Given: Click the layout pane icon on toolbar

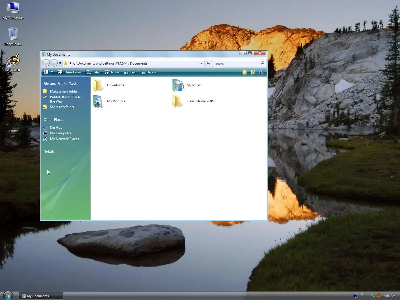Looking at the screenshot, I should pos(46,72).
